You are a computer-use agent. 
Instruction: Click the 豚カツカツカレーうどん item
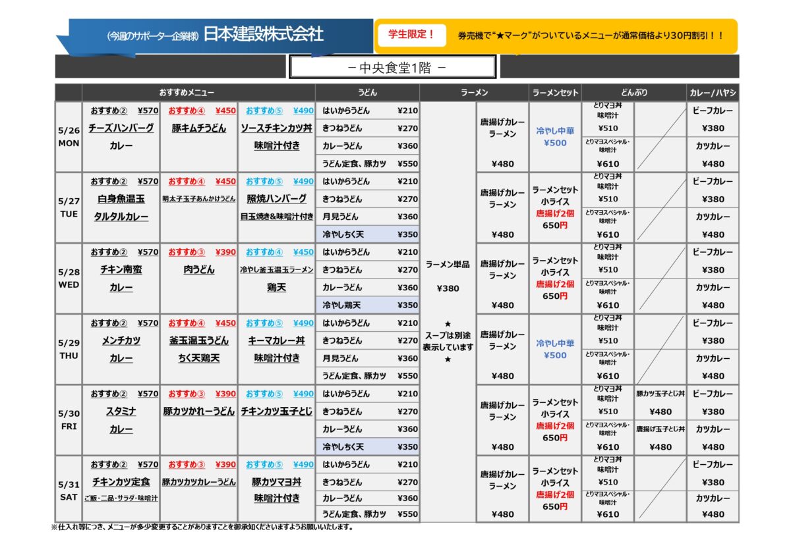coord(199,482)
